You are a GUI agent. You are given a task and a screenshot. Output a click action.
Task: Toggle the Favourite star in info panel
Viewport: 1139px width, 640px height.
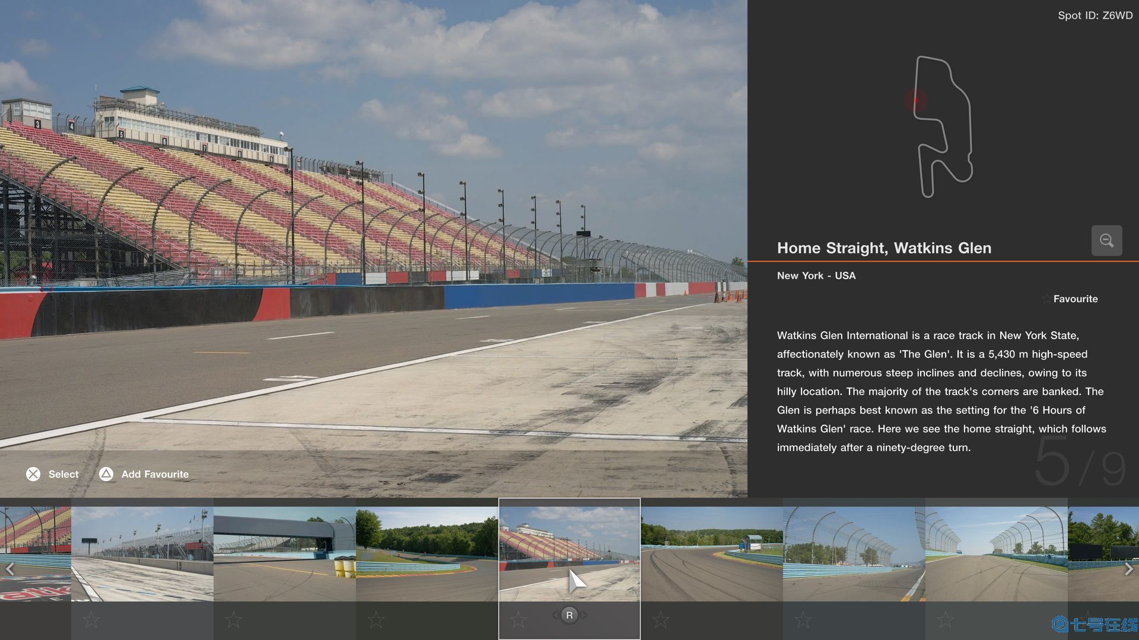[1047, 299]
